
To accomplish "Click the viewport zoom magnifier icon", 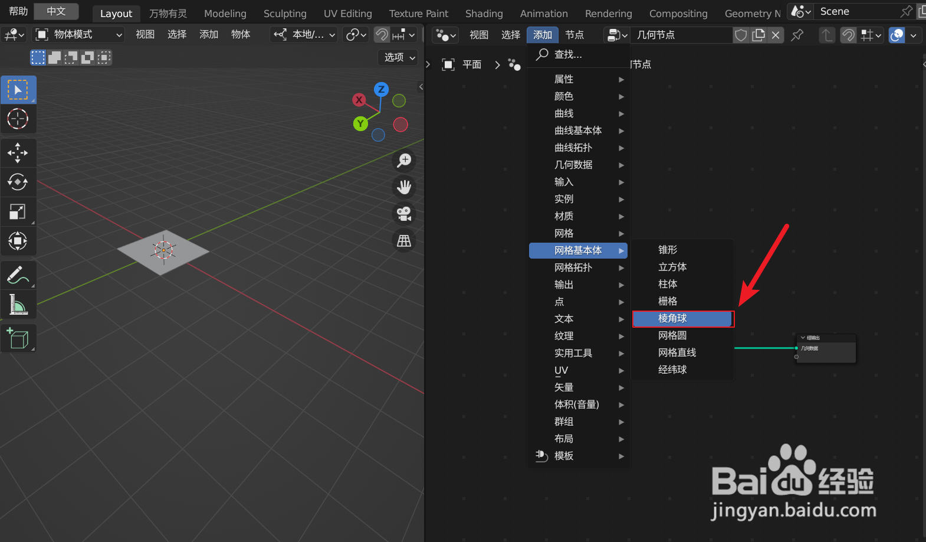I will coord(404,160).
